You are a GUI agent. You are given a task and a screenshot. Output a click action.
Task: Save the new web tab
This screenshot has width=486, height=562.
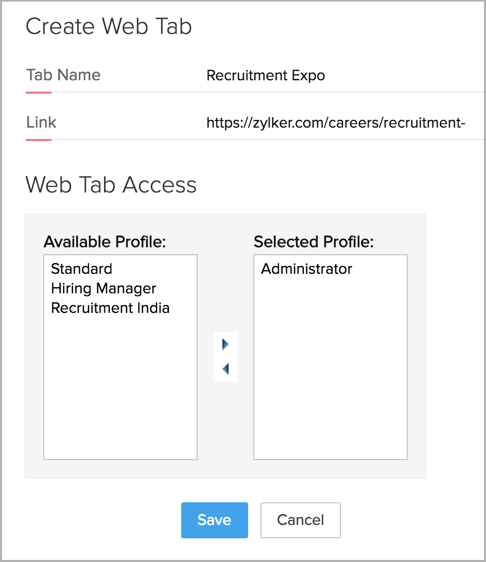214,520
